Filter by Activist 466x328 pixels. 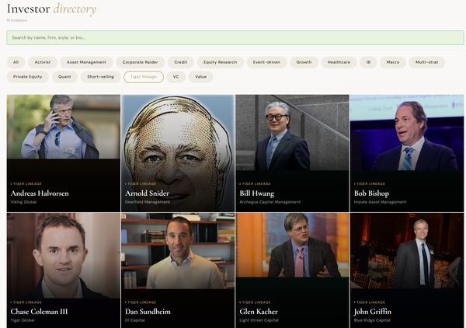(43, 62)
